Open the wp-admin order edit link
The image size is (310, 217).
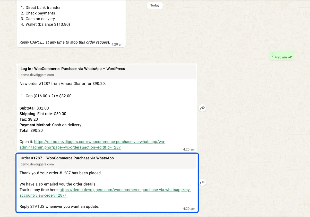[x=92, y=145]
